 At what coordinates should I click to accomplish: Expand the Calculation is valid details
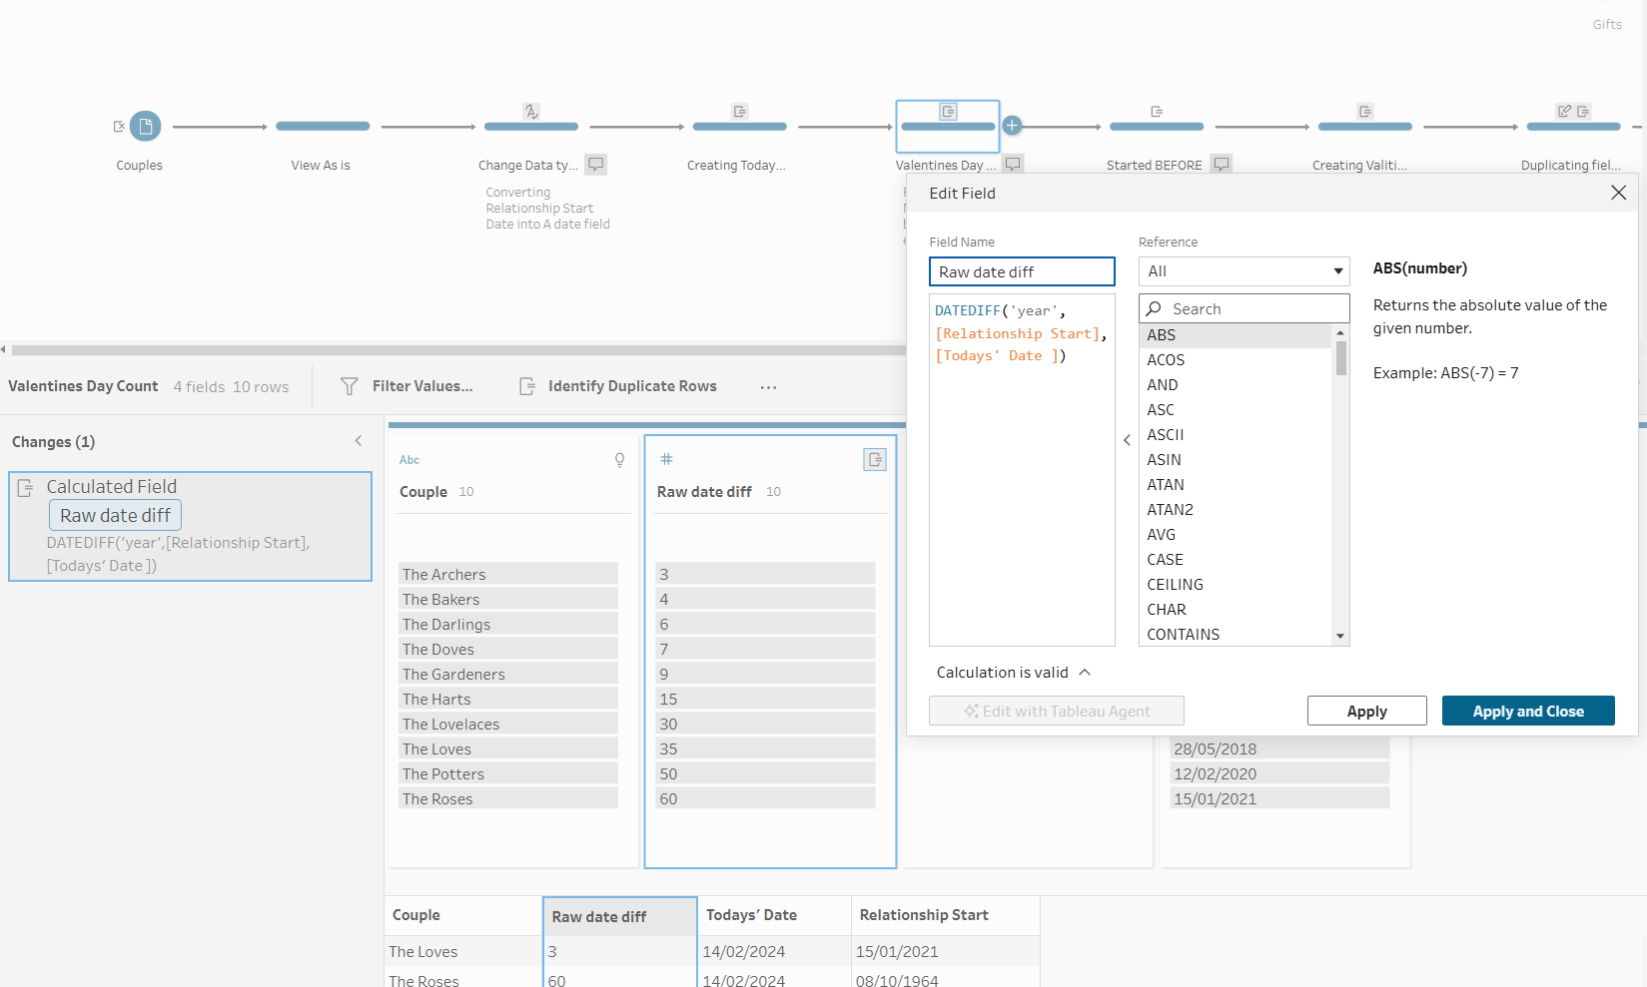tap(1085, 673)
